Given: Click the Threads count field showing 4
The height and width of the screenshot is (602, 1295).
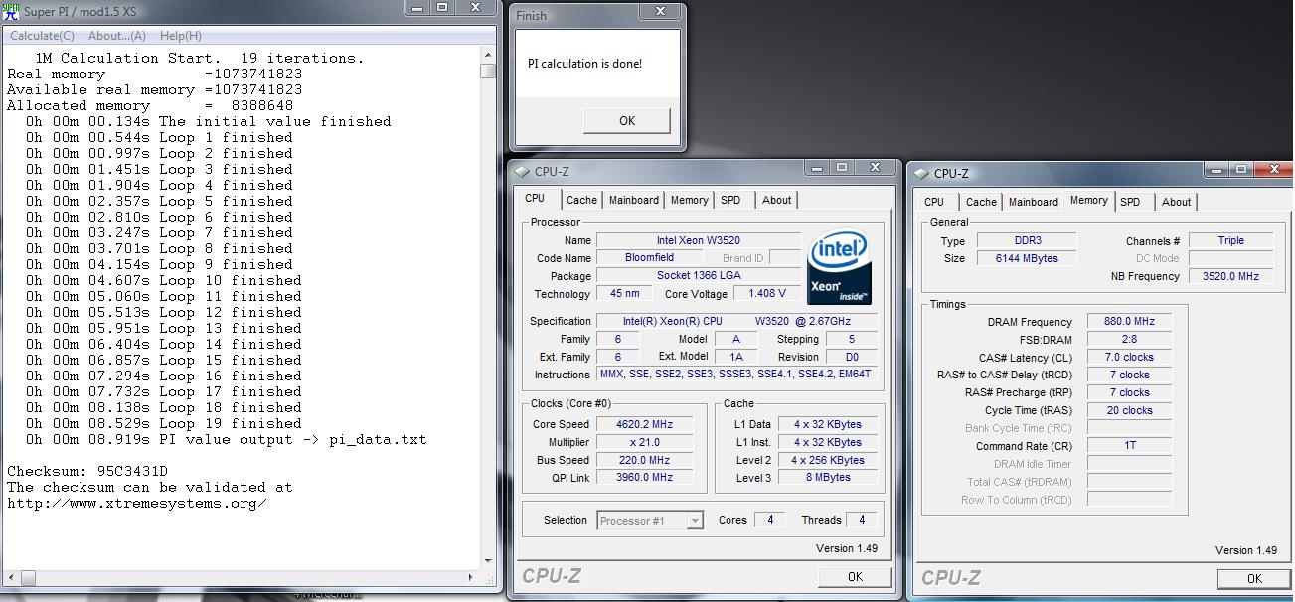Looking at the screenshot, I should tap(861, 520).
